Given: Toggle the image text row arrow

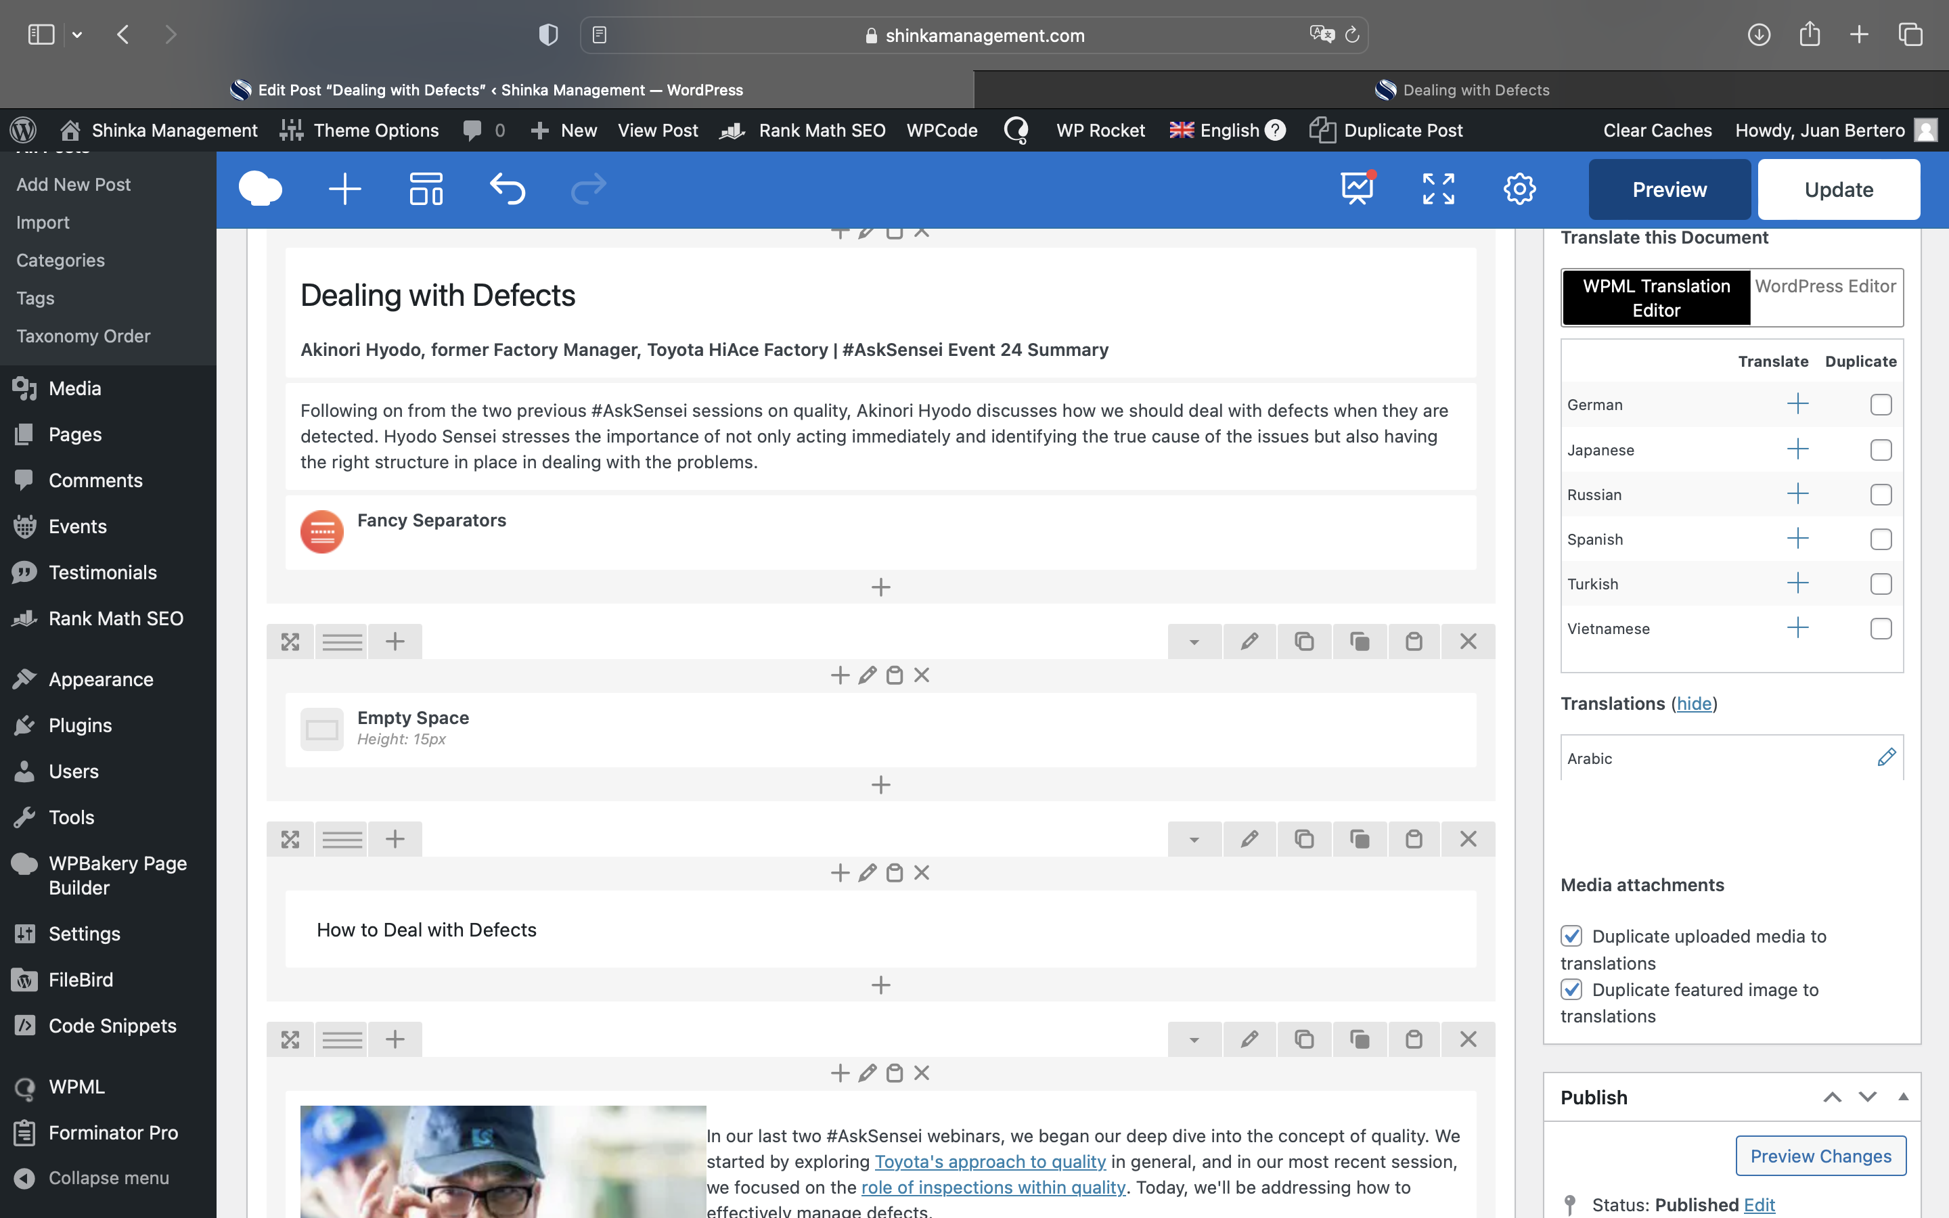Looking at the screenshot, I should point(1194,1039).
